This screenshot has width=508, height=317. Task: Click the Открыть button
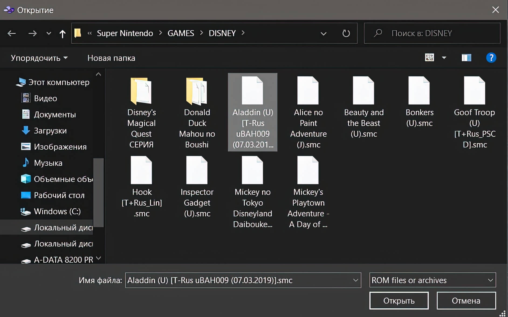(399, 301)
